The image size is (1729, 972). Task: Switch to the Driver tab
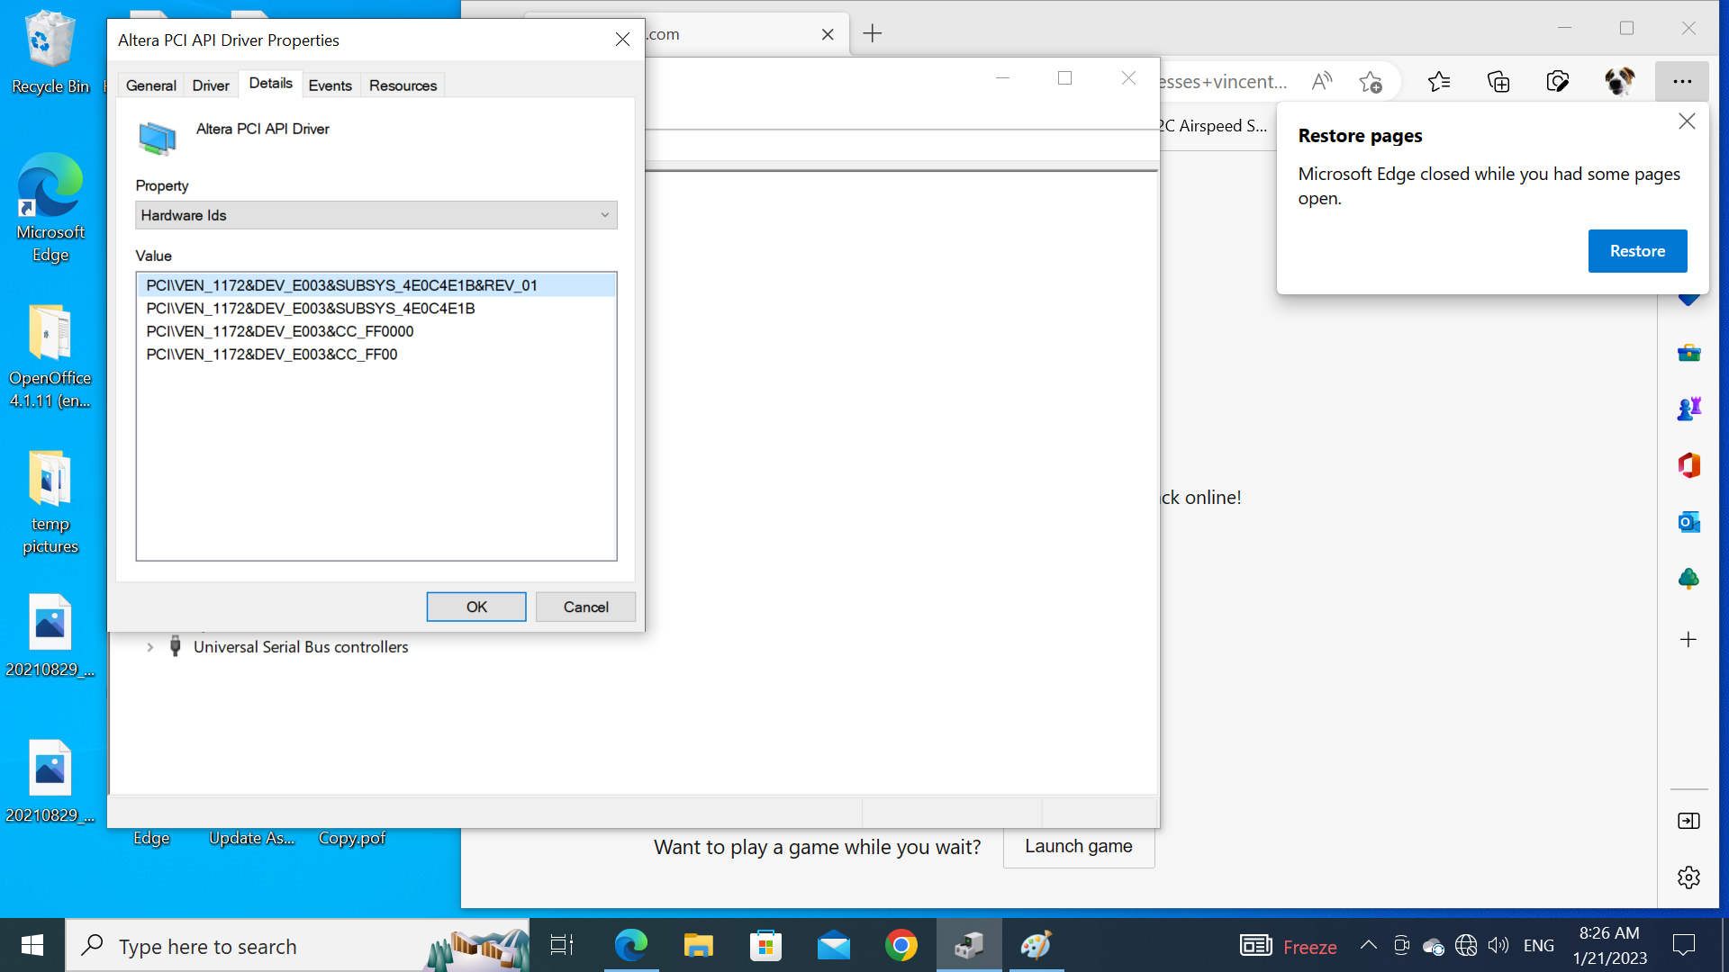pos(211,85)
